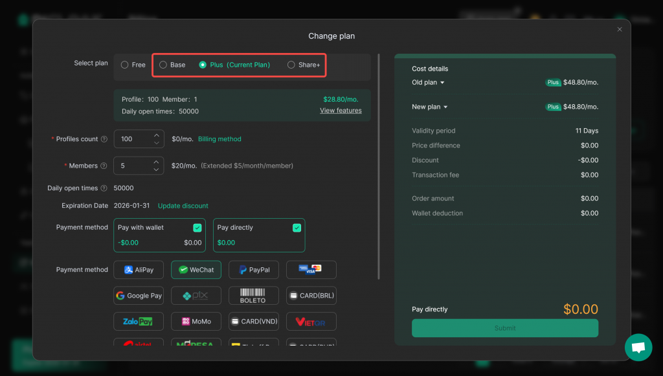The image size is (663, 376).
Task: Choose AliPay as payment method
Action: [x=139, y=270]
